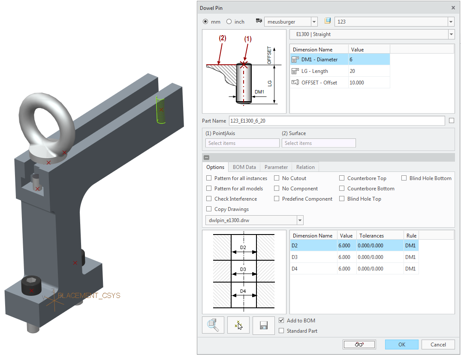Click the supplier truck icon
This screenshot has width=461, height=355.
coord(259,21)
